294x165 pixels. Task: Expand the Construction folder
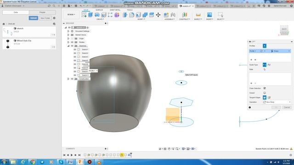(x=68, y=79)
